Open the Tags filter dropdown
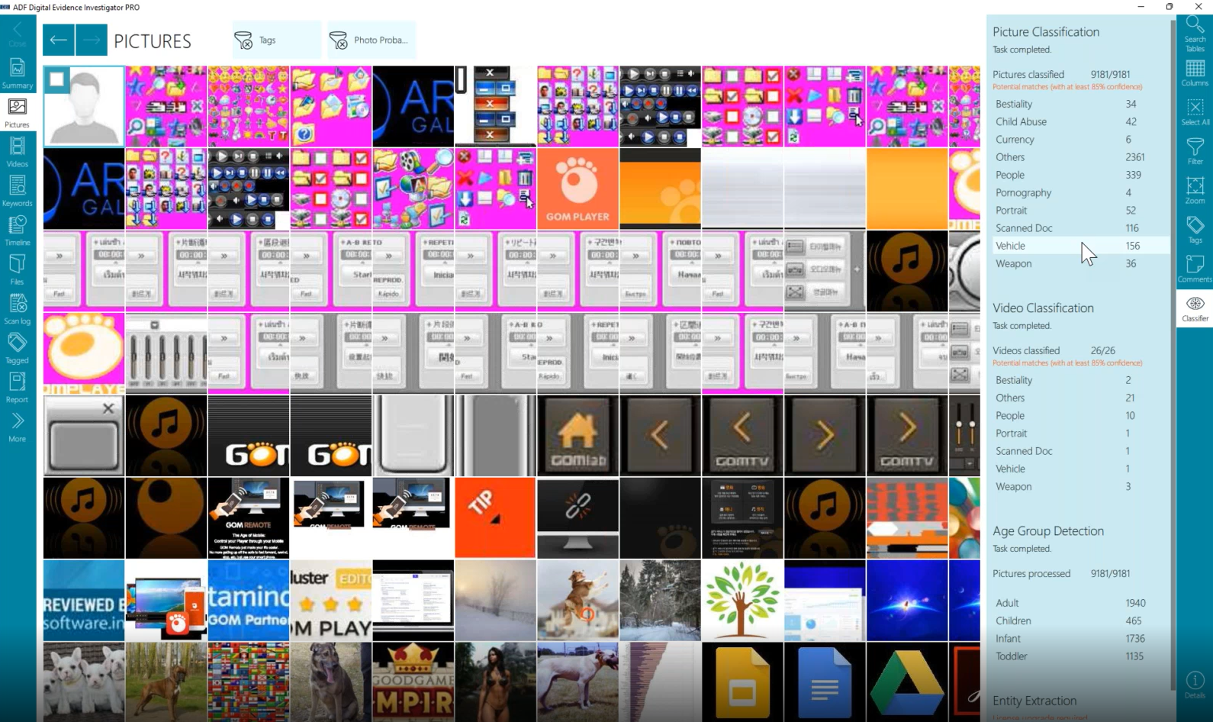Image resolution: width=1213 pixels, height=722 pixels. [276, 40]
